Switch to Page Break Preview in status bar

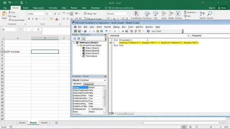pos(197,127)
